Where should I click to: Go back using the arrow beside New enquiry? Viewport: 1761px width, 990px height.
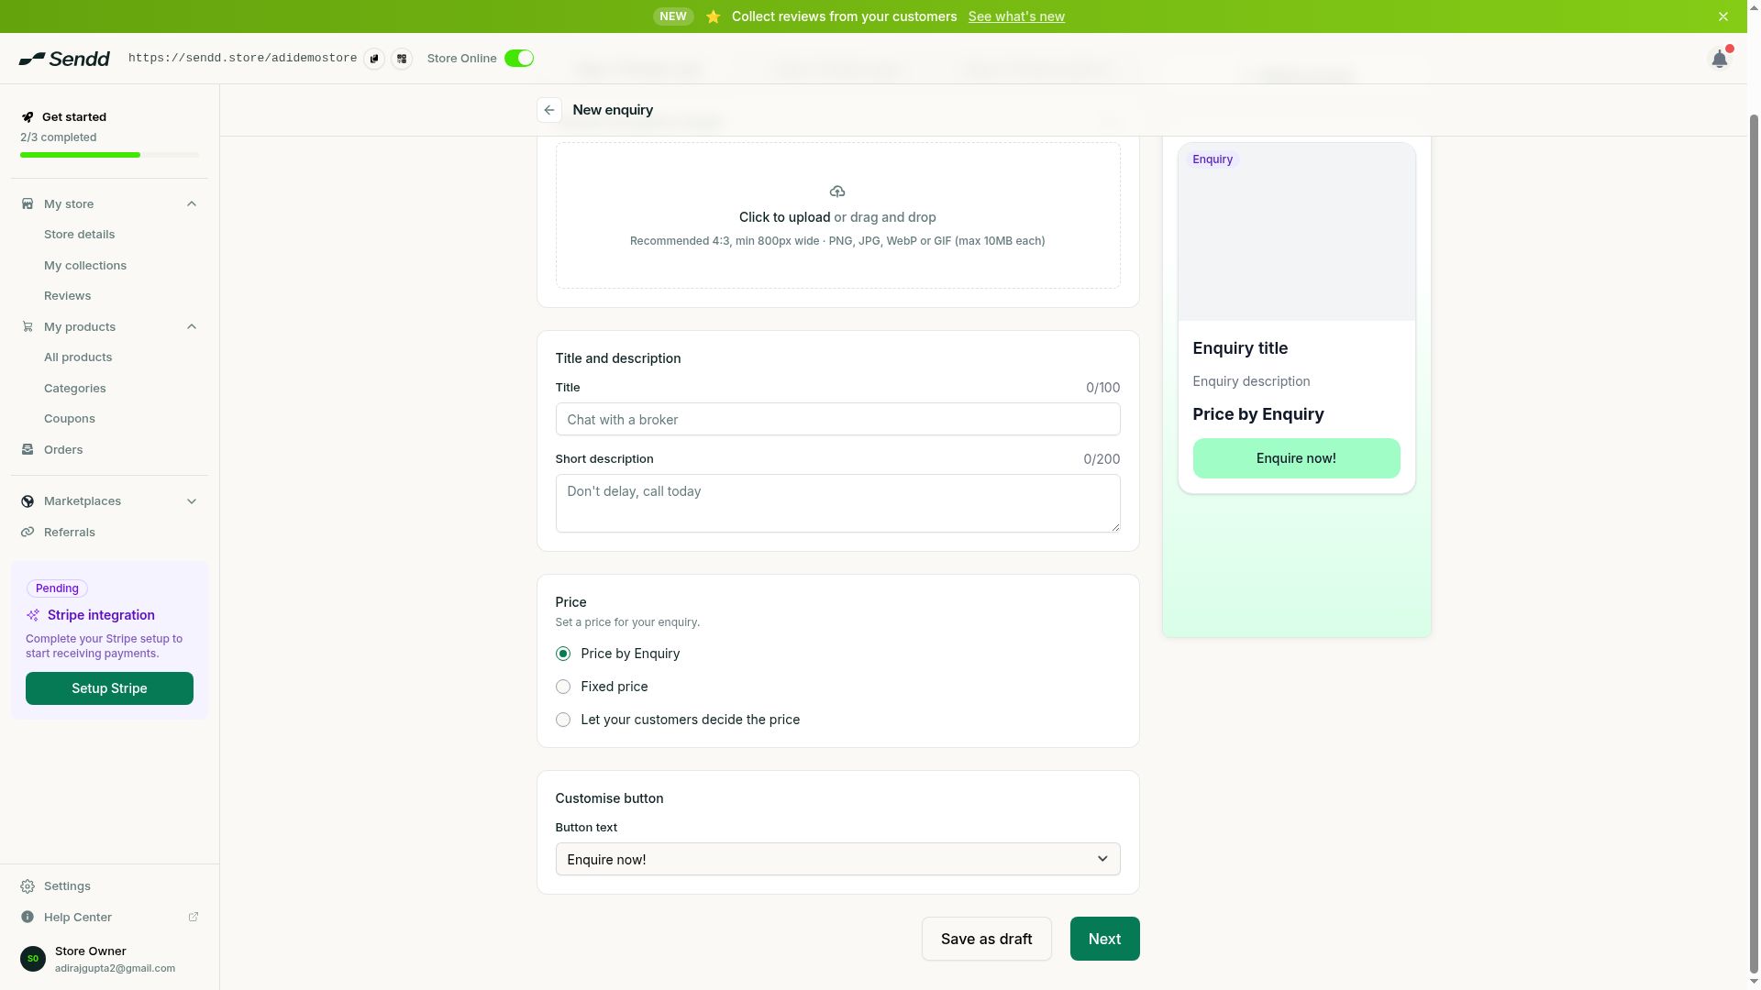coord(549,110)
